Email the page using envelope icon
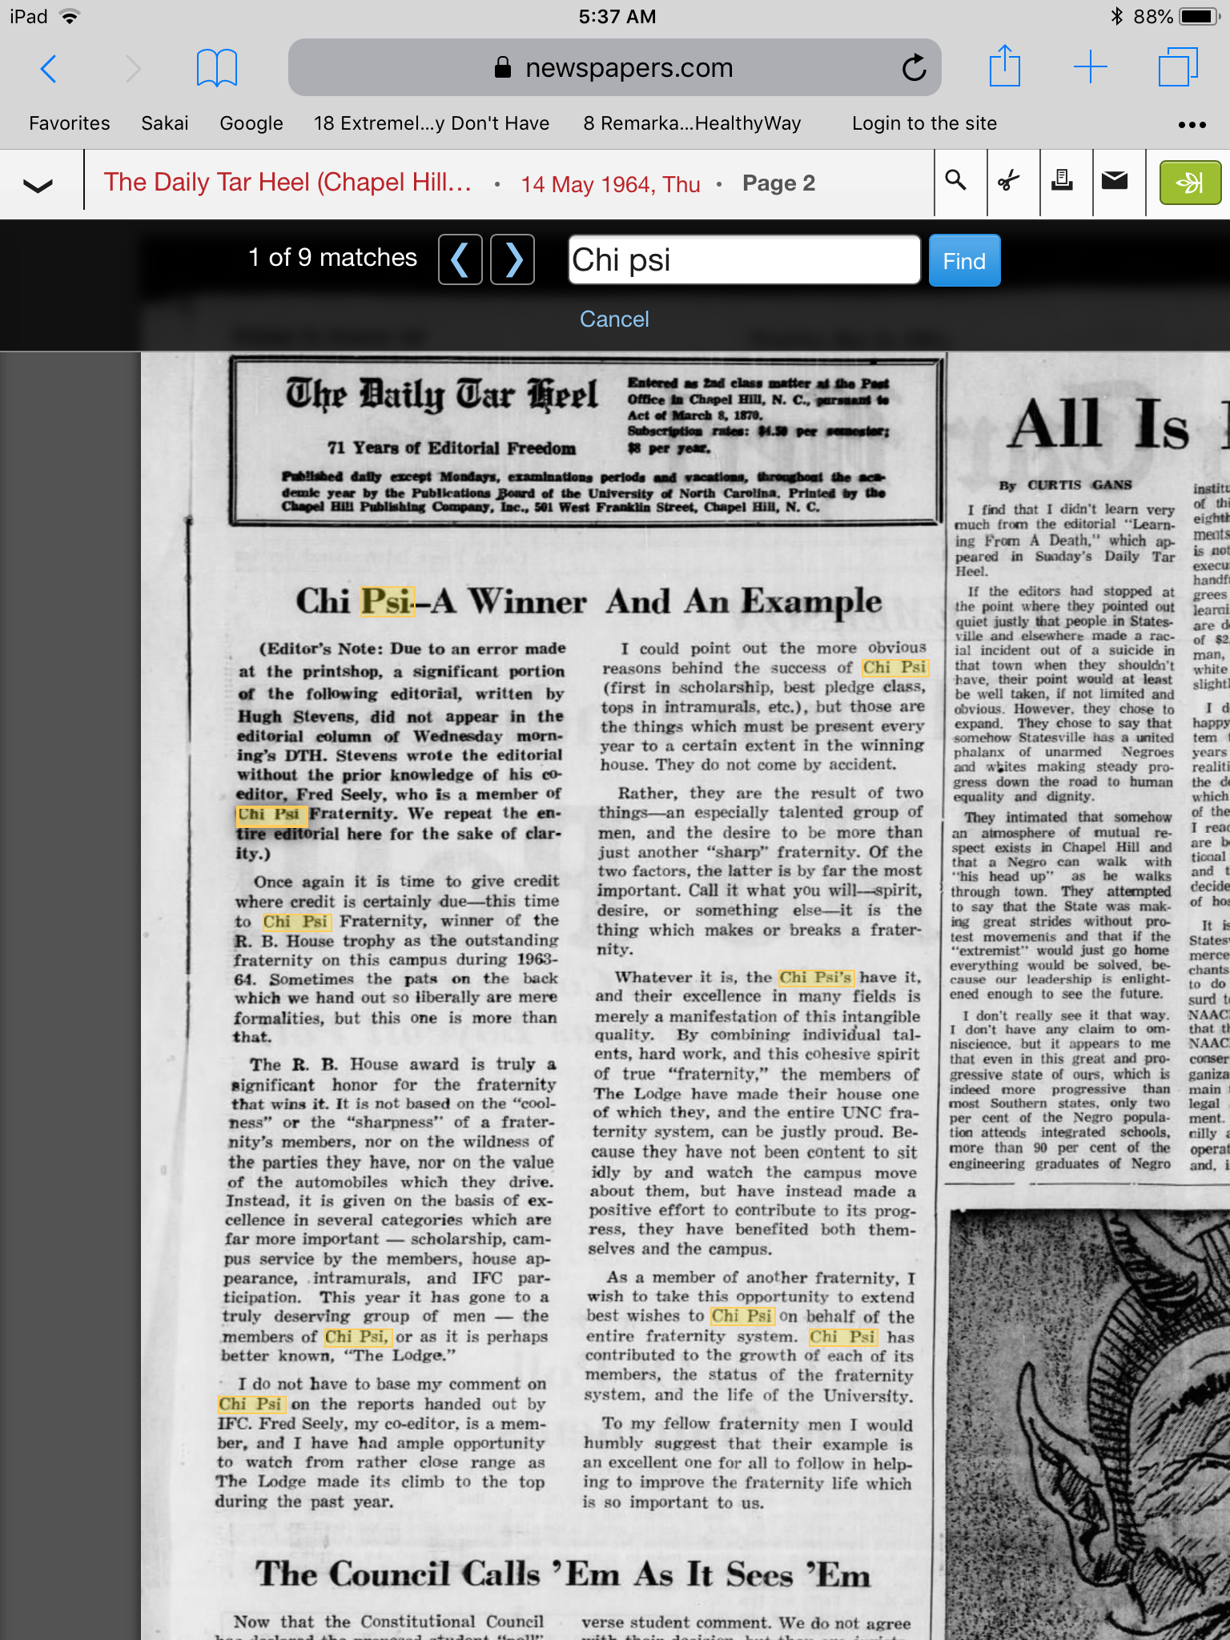1230x1640 pixels. (x=1115, y=181)
